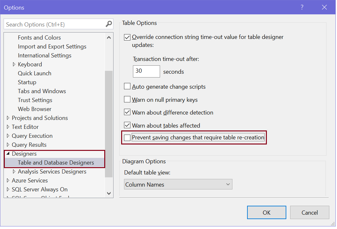Expand the Keyboard tree node

point(14,64)
